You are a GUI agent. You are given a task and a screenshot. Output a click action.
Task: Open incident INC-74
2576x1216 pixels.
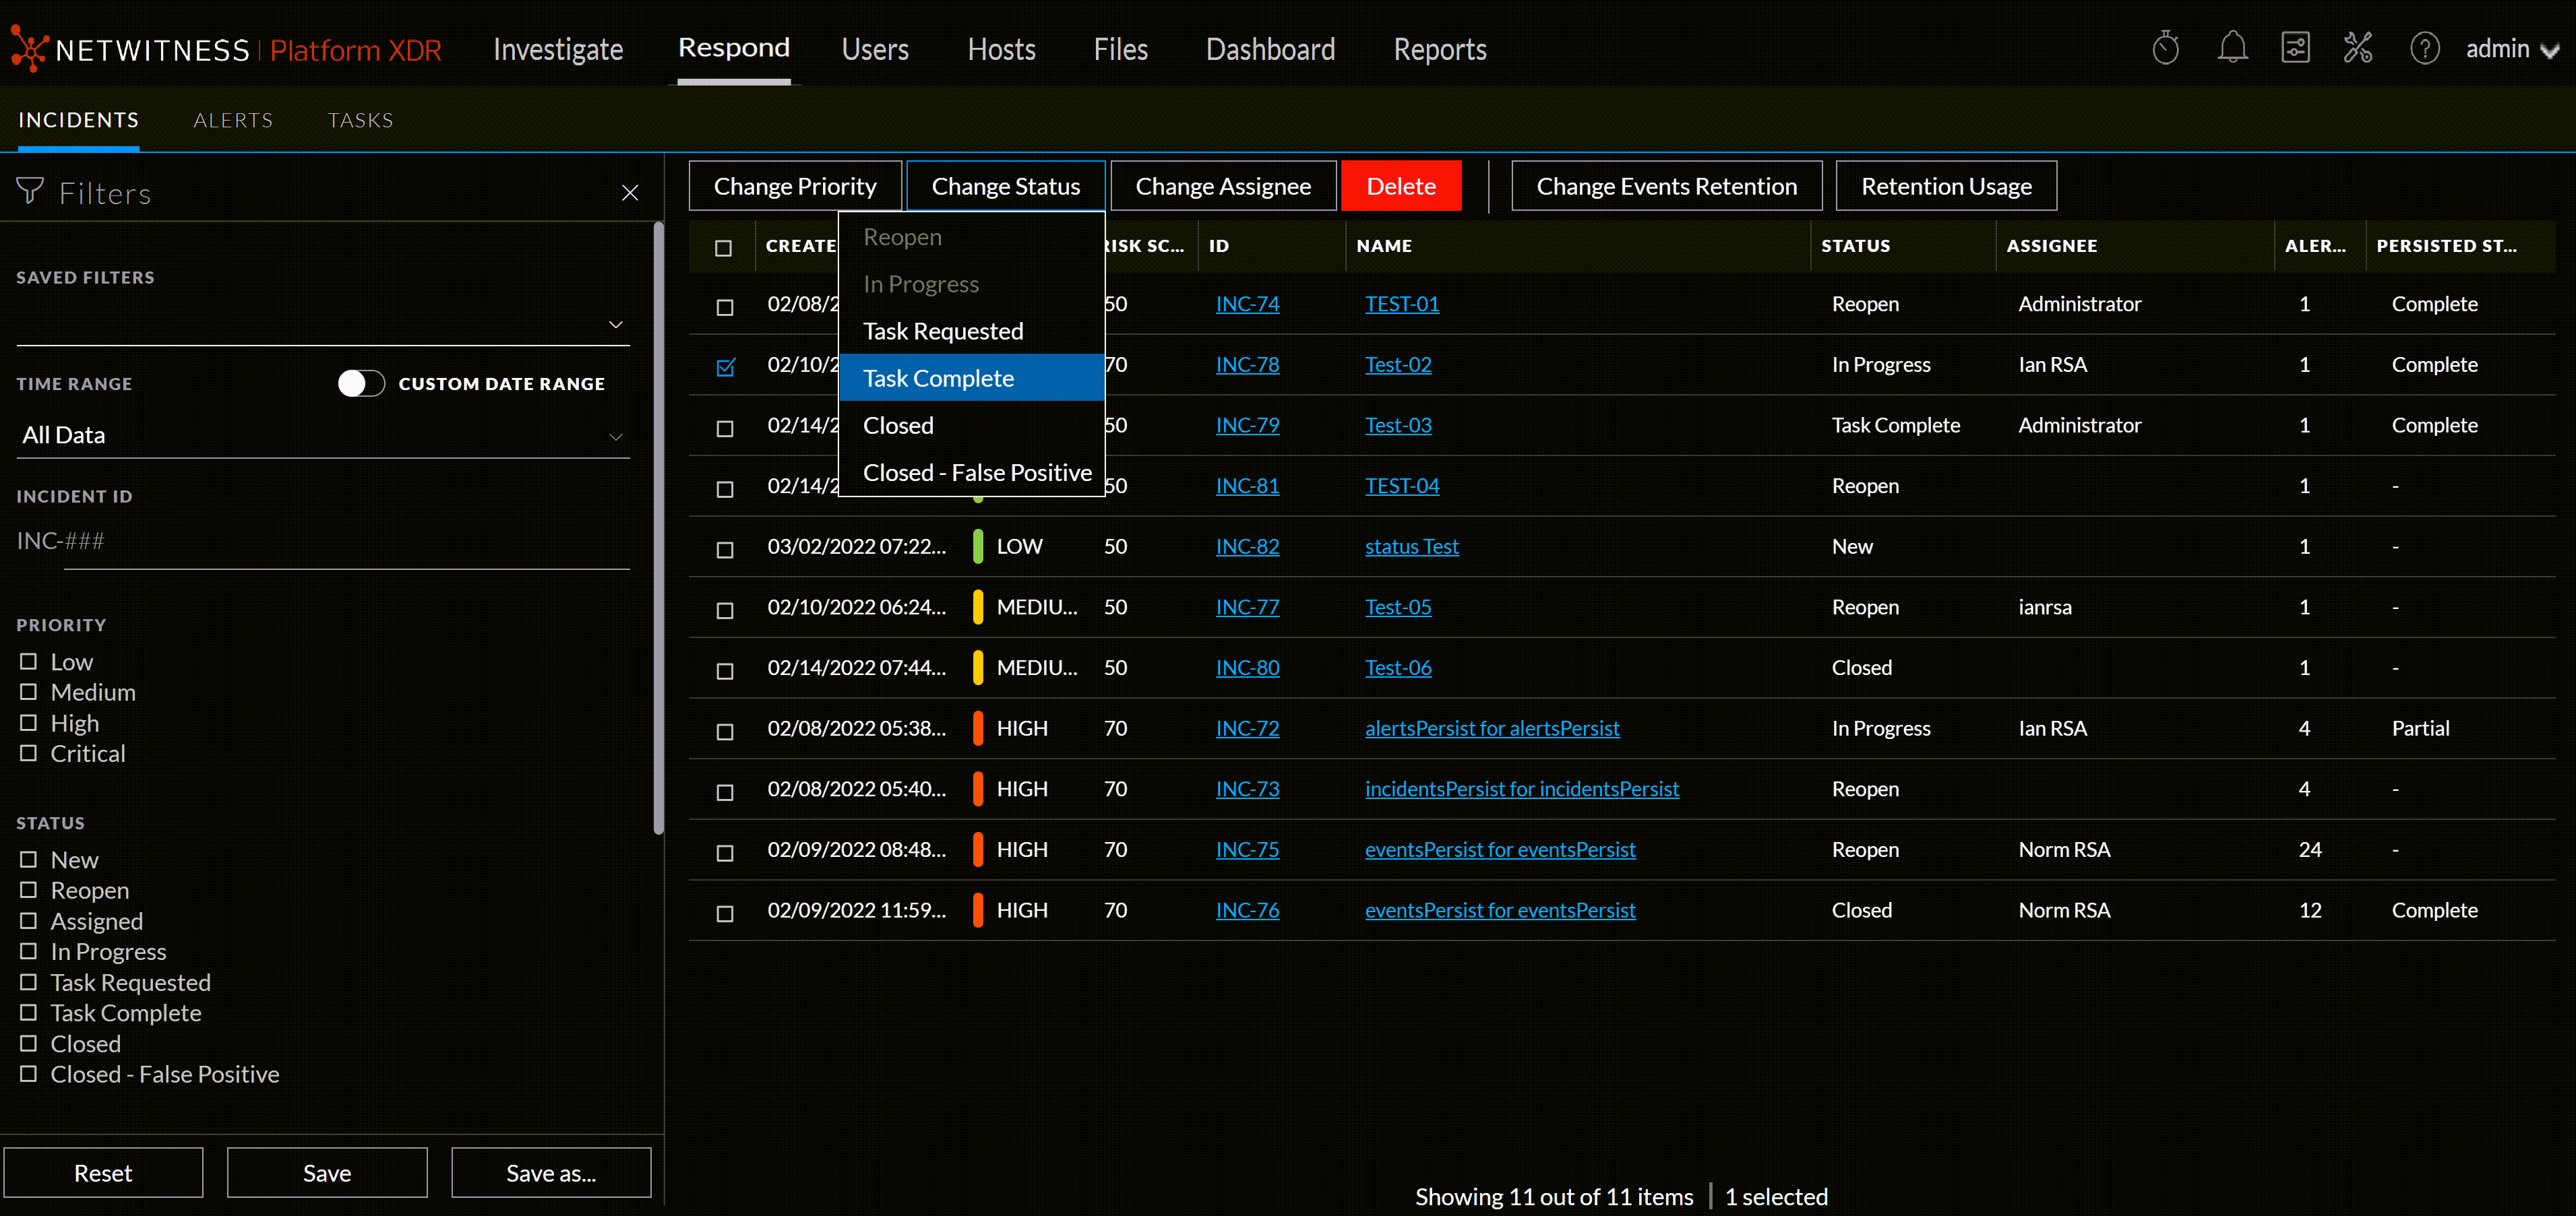(x=1247, y=304)
